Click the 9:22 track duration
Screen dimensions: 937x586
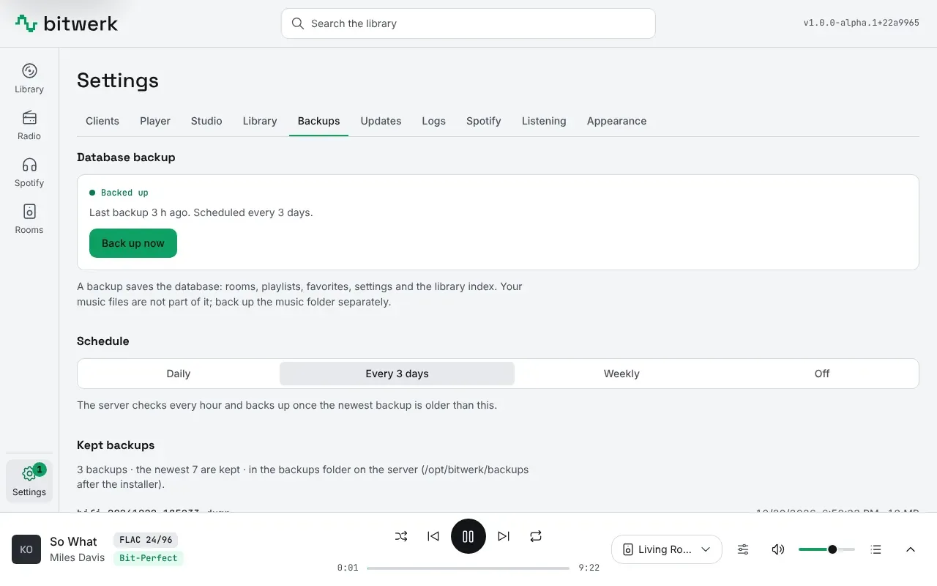pos(589,568)
